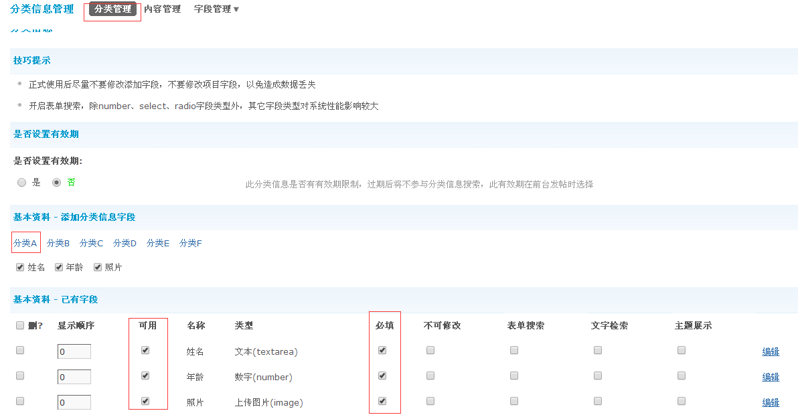Switch to category 分类F
The height and width of the screenshot is (417, 798).
(190, 243)
